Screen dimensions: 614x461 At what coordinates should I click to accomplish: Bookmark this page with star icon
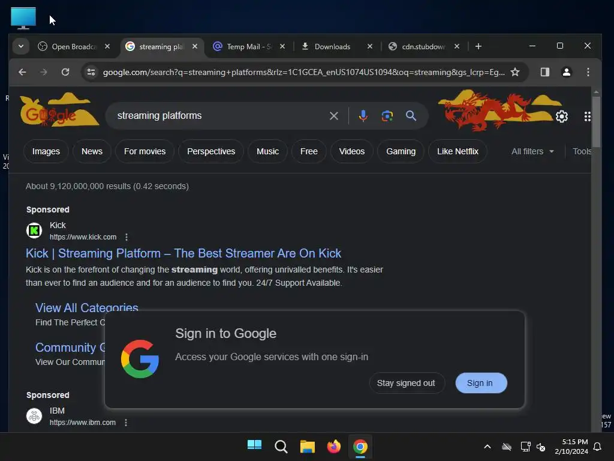coord(515,72)
